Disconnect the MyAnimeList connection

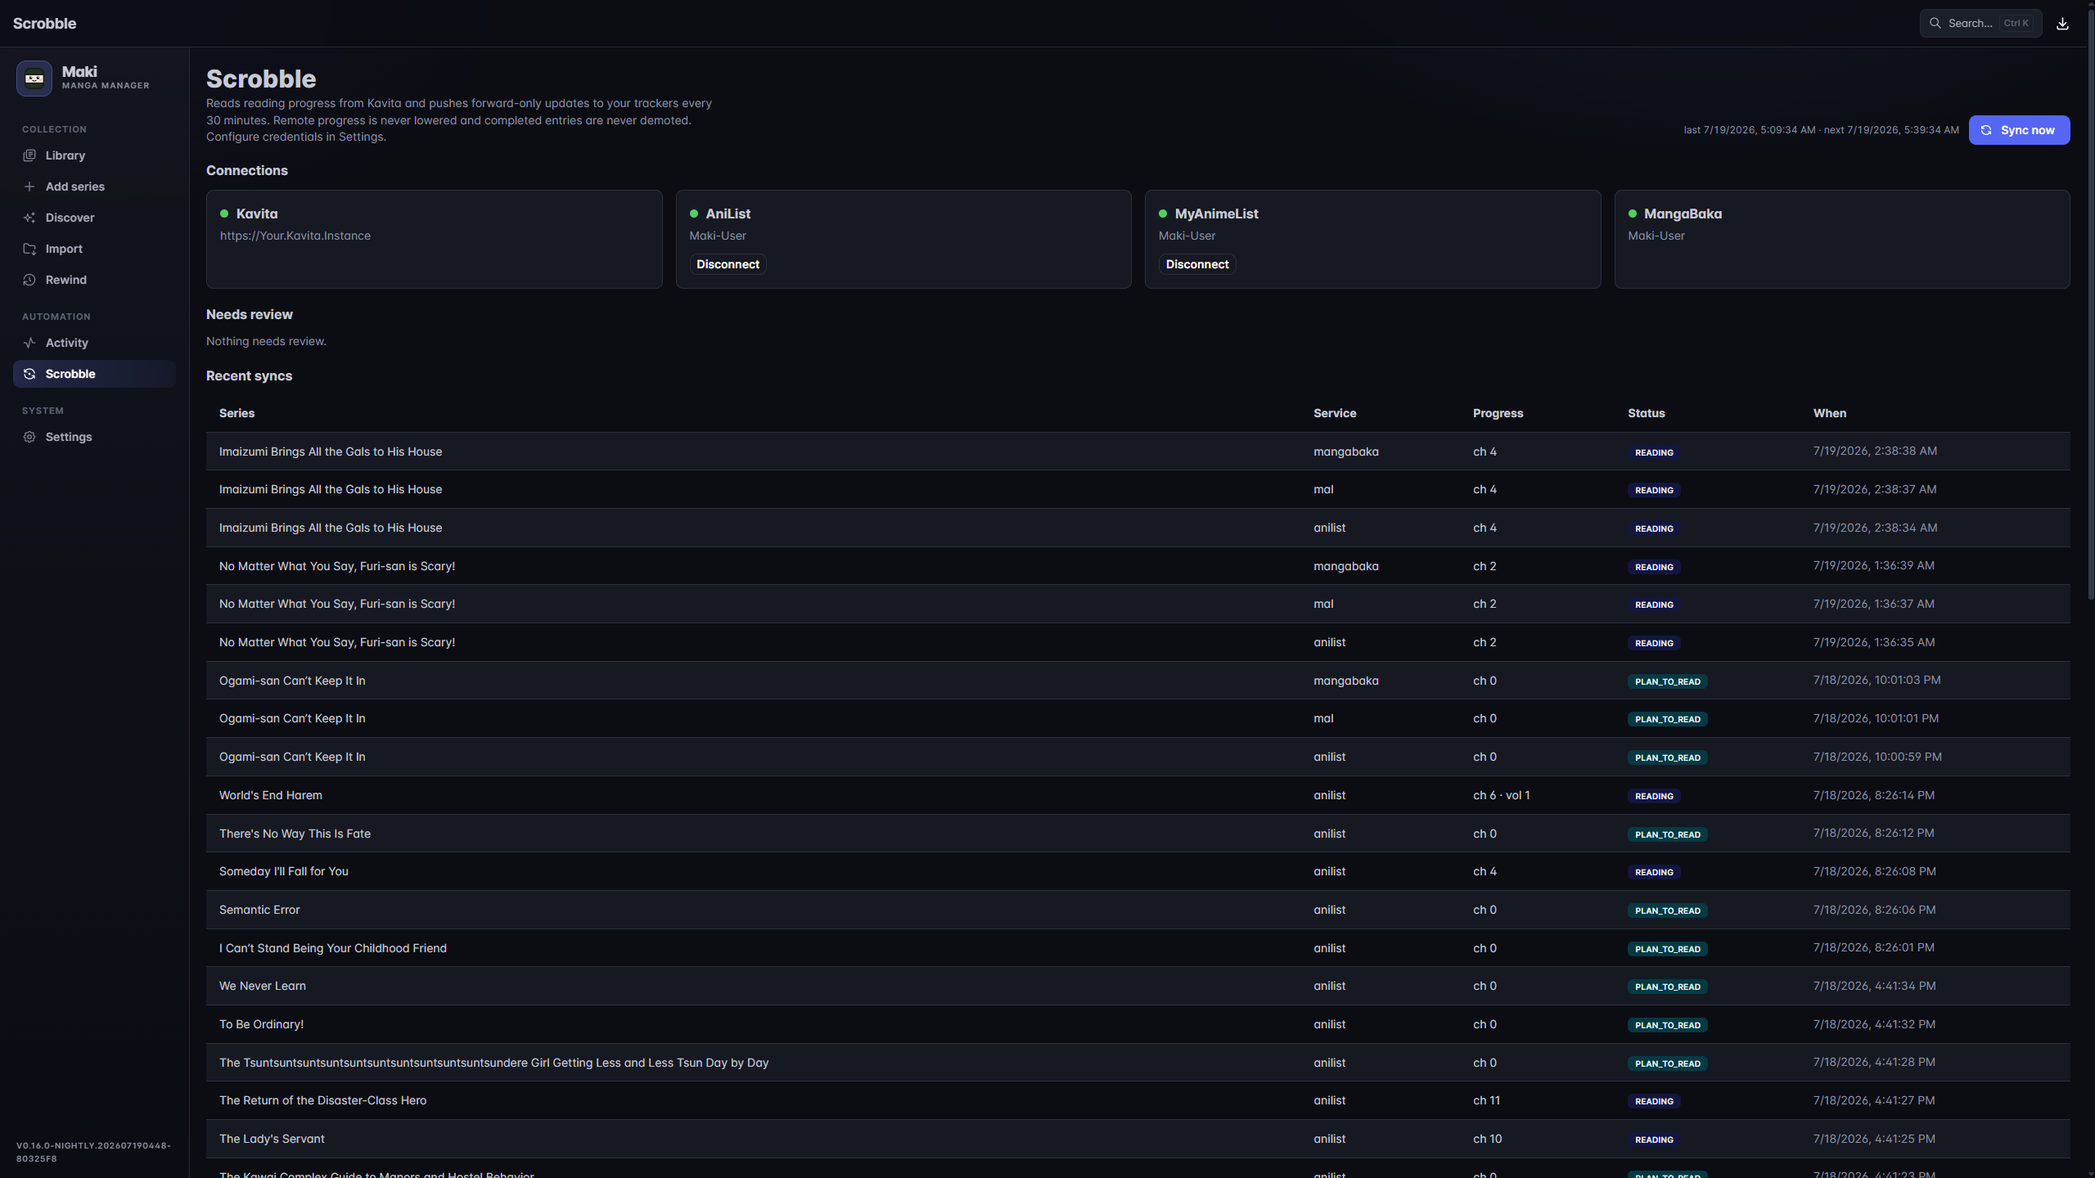coord(1196,264)
